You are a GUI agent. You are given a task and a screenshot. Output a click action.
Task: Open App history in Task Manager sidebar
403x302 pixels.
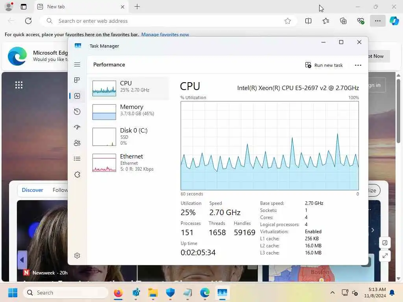pyautogui.click(x=77, y=112)
